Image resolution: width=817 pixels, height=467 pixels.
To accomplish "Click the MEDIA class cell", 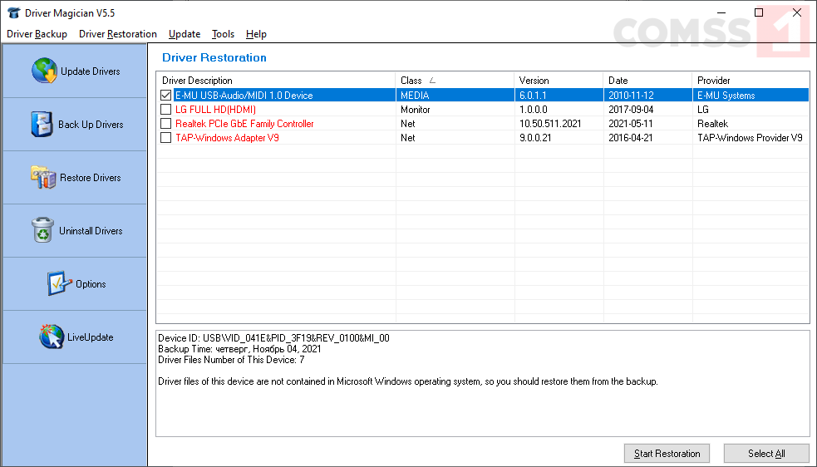I will 415,96.
